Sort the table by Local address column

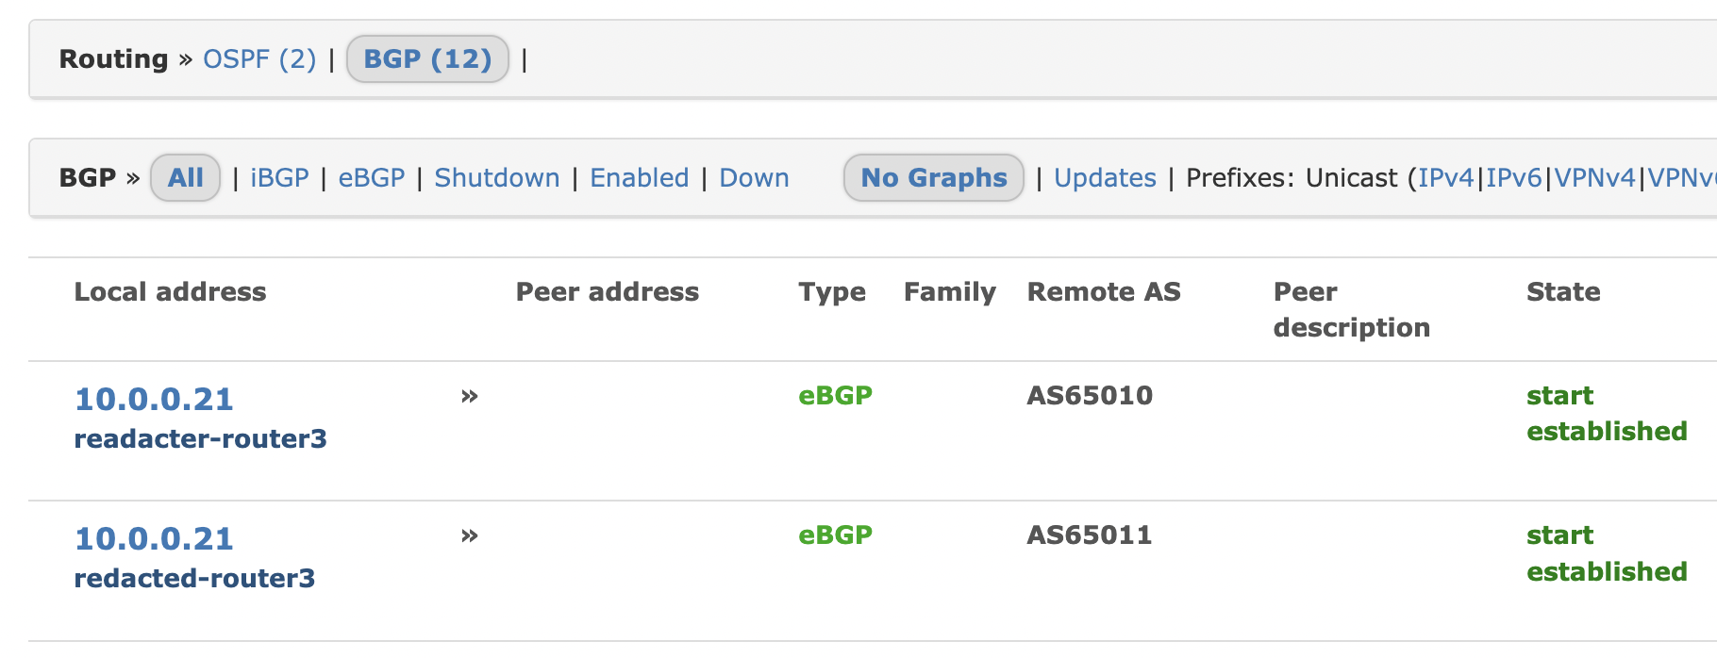pos(171,292)
